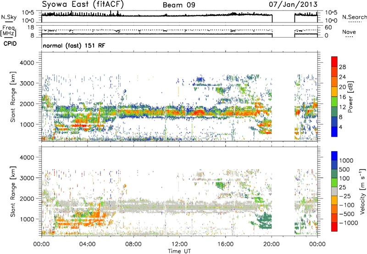
Task: Click the 'Nave' legend label
Action: pyautogui.click(x=349, y=32)
